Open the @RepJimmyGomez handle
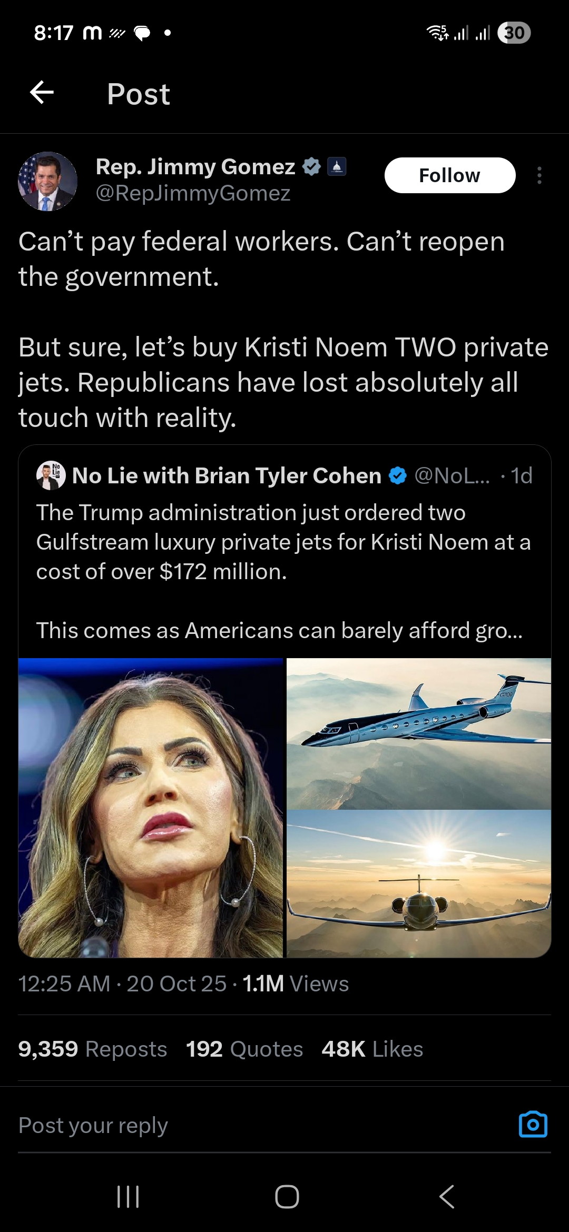569x1232 pixels. [x=193, y=194]
